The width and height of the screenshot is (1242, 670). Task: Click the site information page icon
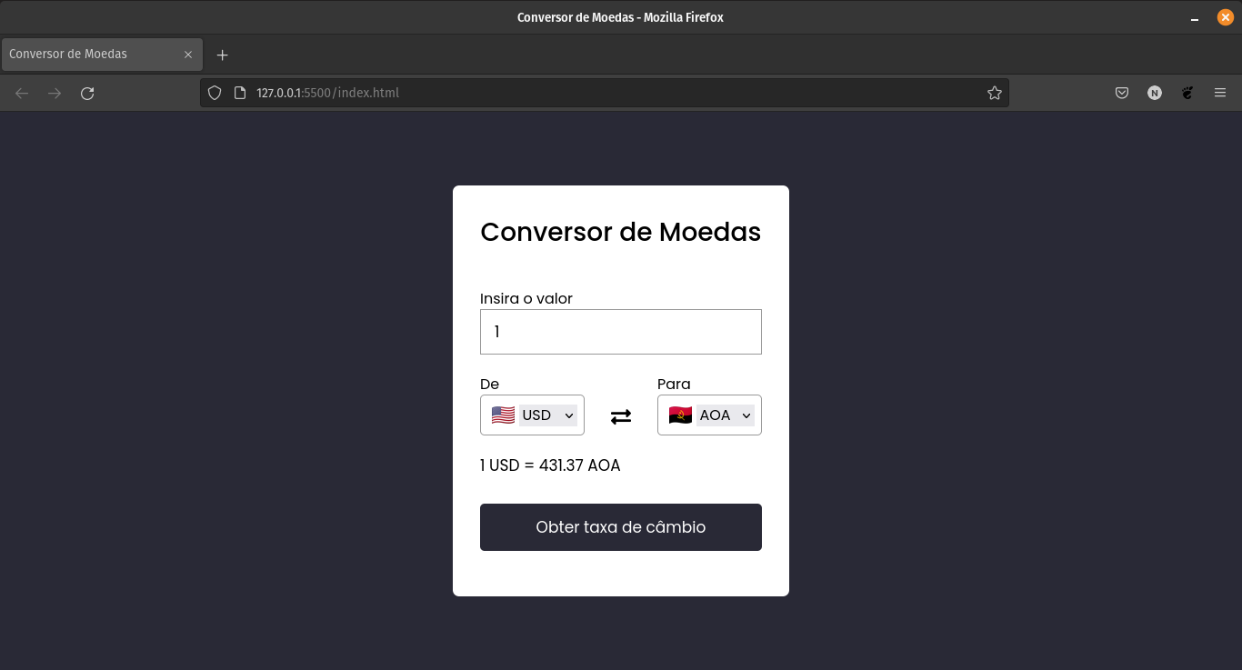click(x=238, y=92)
